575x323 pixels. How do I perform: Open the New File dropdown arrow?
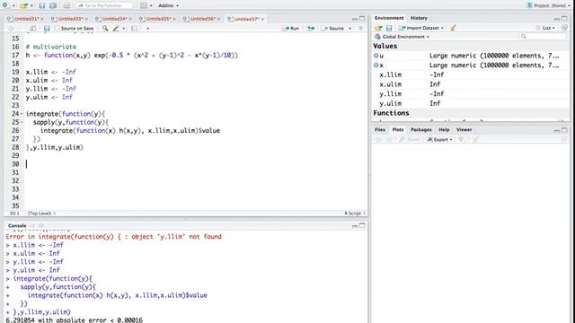tap(13, 6)
